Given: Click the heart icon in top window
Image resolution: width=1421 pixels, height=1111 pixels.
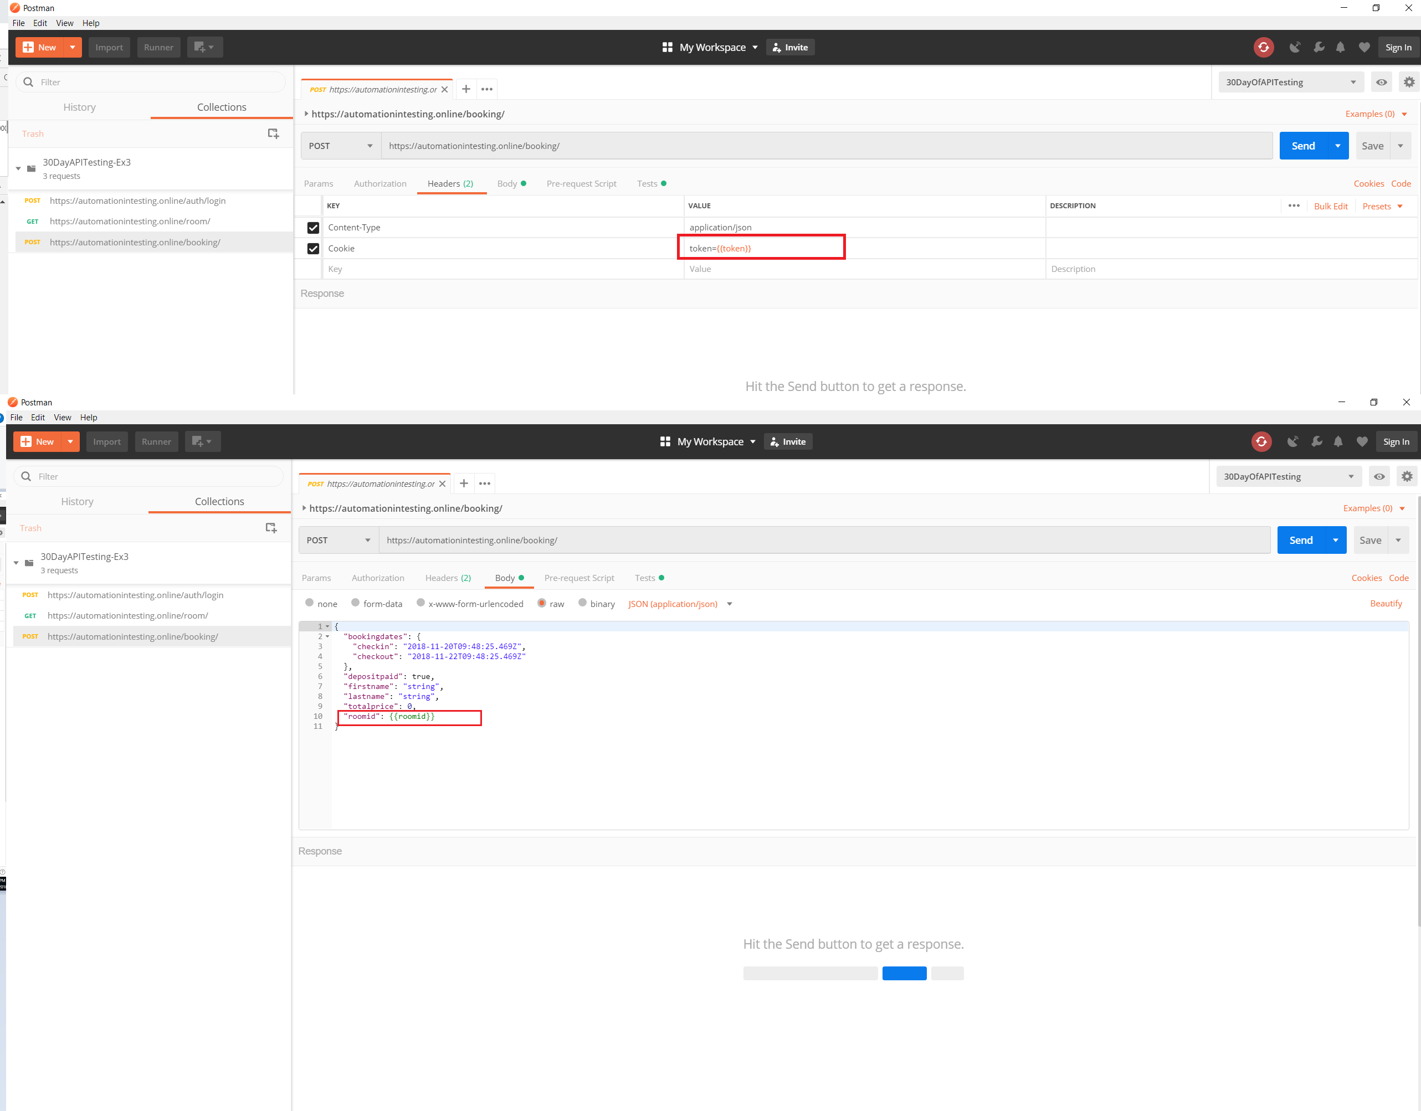Looking at the screenshot, I should [1364, 47].
